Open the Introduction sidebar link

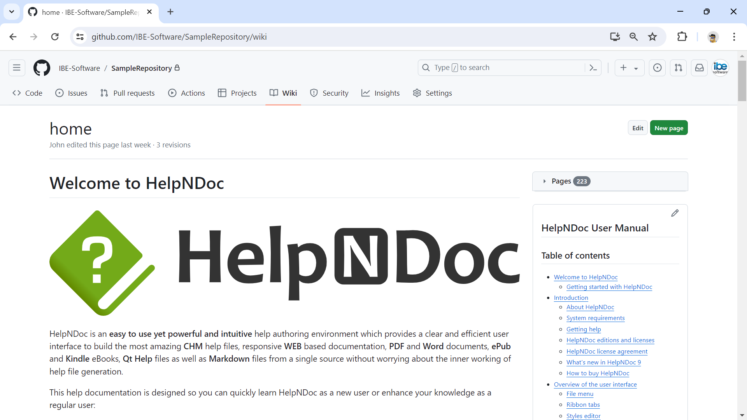point(571,297)
